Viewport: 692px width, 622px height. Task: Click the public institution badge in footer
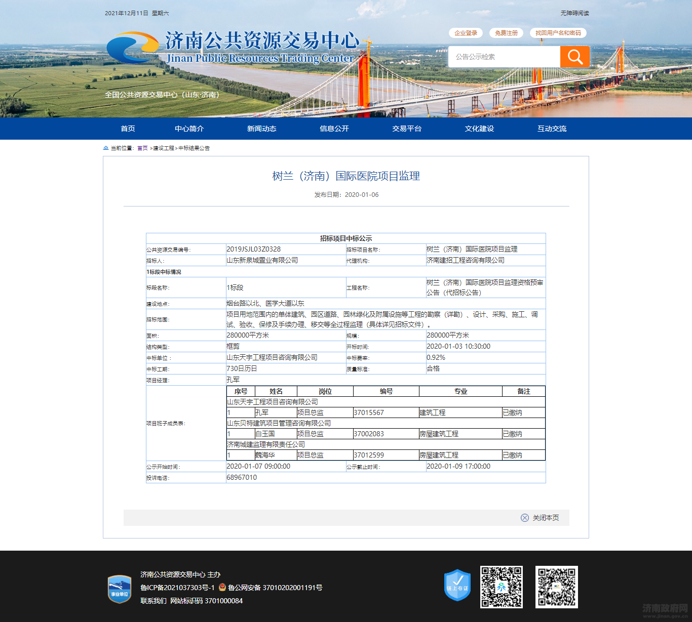click(120, 589)
